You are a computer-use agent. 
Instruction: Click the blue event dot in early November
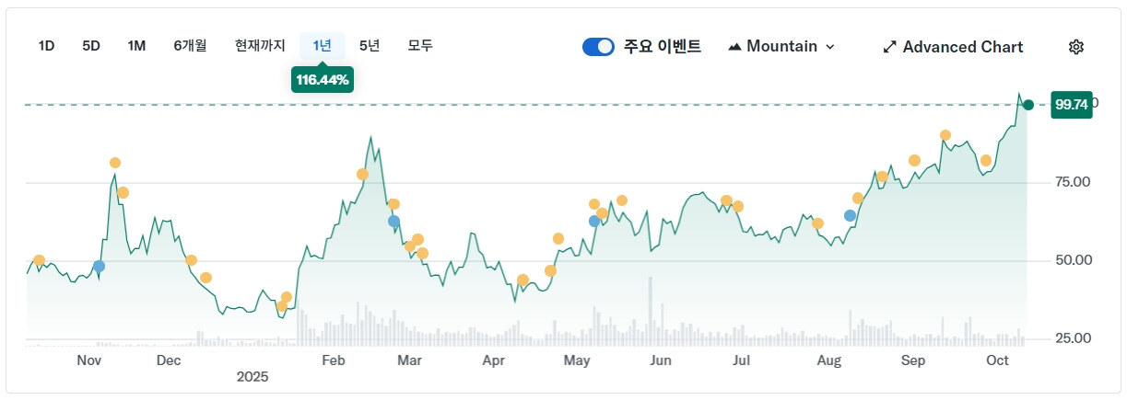click(x=99, y=266)
